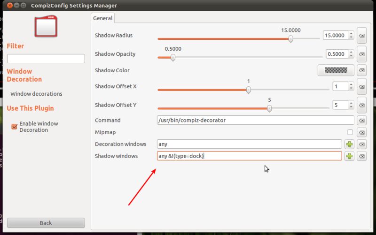The height and width of the screenshot is (235, 376).
Task: Click the Command label
Action: click(x=108, y=120)
